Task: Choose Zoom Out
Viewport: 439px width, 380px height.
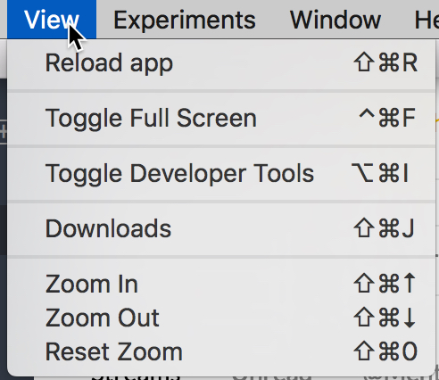Action: click(221, 318)
